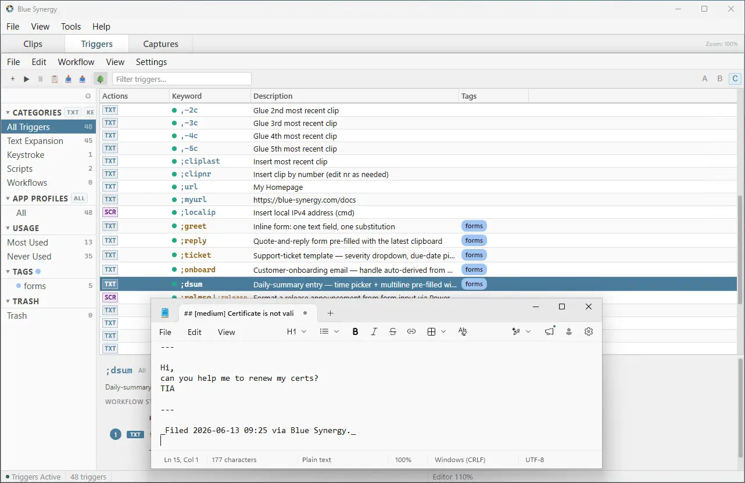
Task: Insert a link using Notepad's link icon
Action: (411, 331)
